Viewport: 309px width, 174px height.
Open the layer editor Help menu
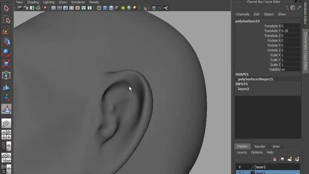point(270,152)
